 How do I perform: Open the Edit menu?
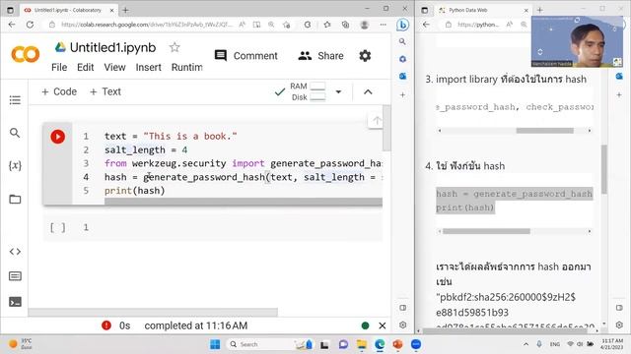click(86, 68)
